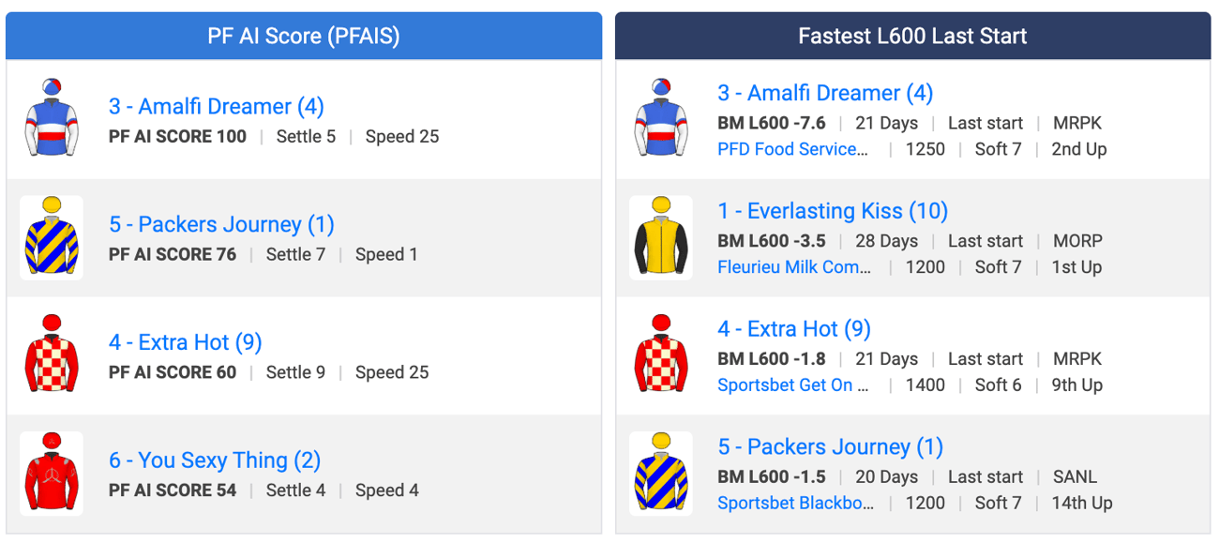
Task: Open Fleurieu Milk Com... race link
Action: 794,267
